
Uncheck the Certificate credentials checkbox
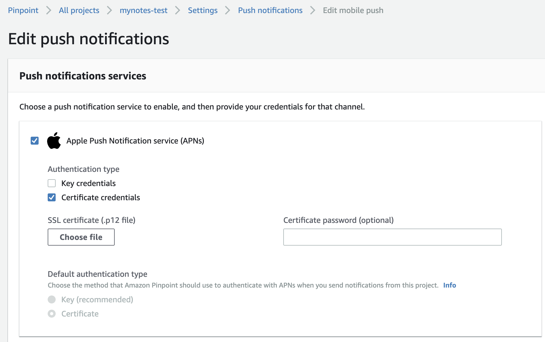pyautogui.click(x=52, y=197)
